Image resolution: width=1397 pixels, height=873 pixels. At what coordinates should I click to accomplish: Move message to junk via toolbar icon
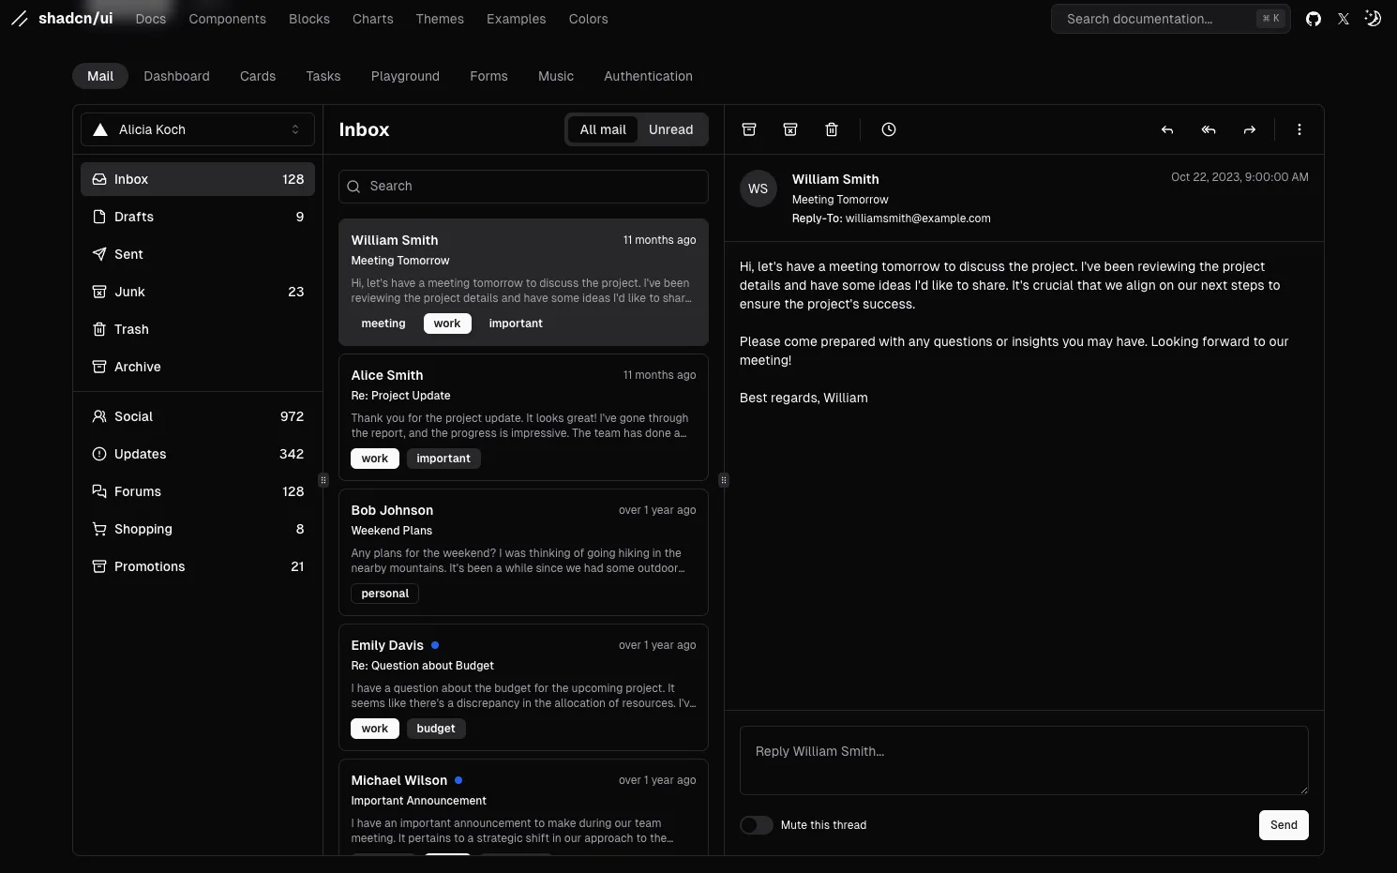[x=790, y=129]
